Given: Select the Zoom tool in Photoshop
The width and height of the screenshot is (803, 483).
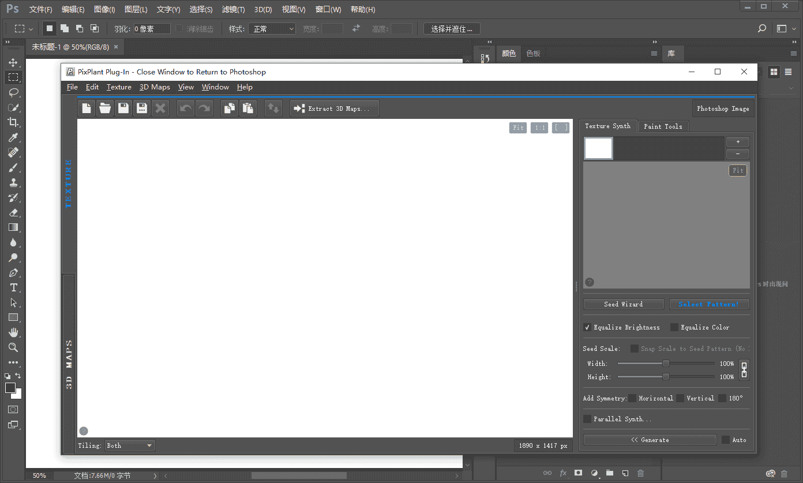Looking at the screenshot, I should pyautogui.click(x=13, y=347).
